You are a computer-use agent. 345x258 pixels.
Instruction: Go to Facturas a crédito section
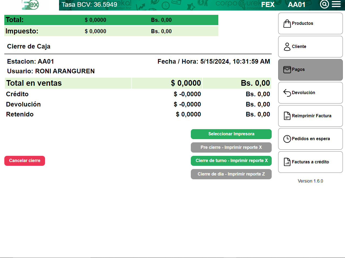coord(310,162)
